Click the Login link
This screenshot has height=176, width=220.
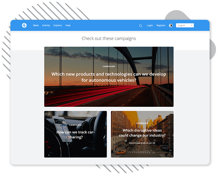(150, 26)
